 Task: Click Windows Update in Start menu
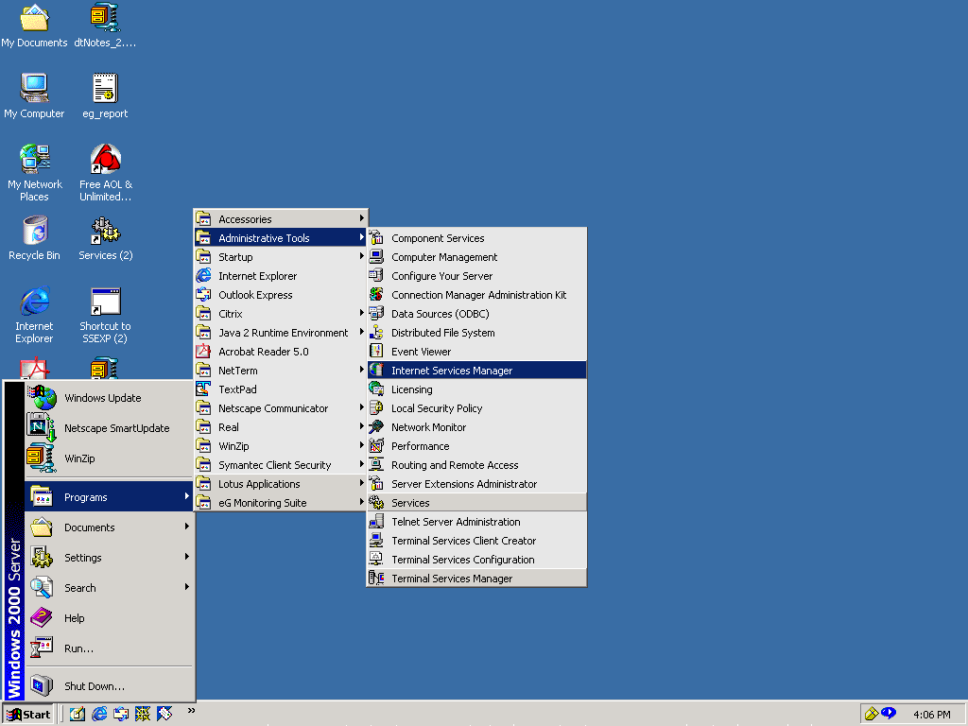pos(110,398)
